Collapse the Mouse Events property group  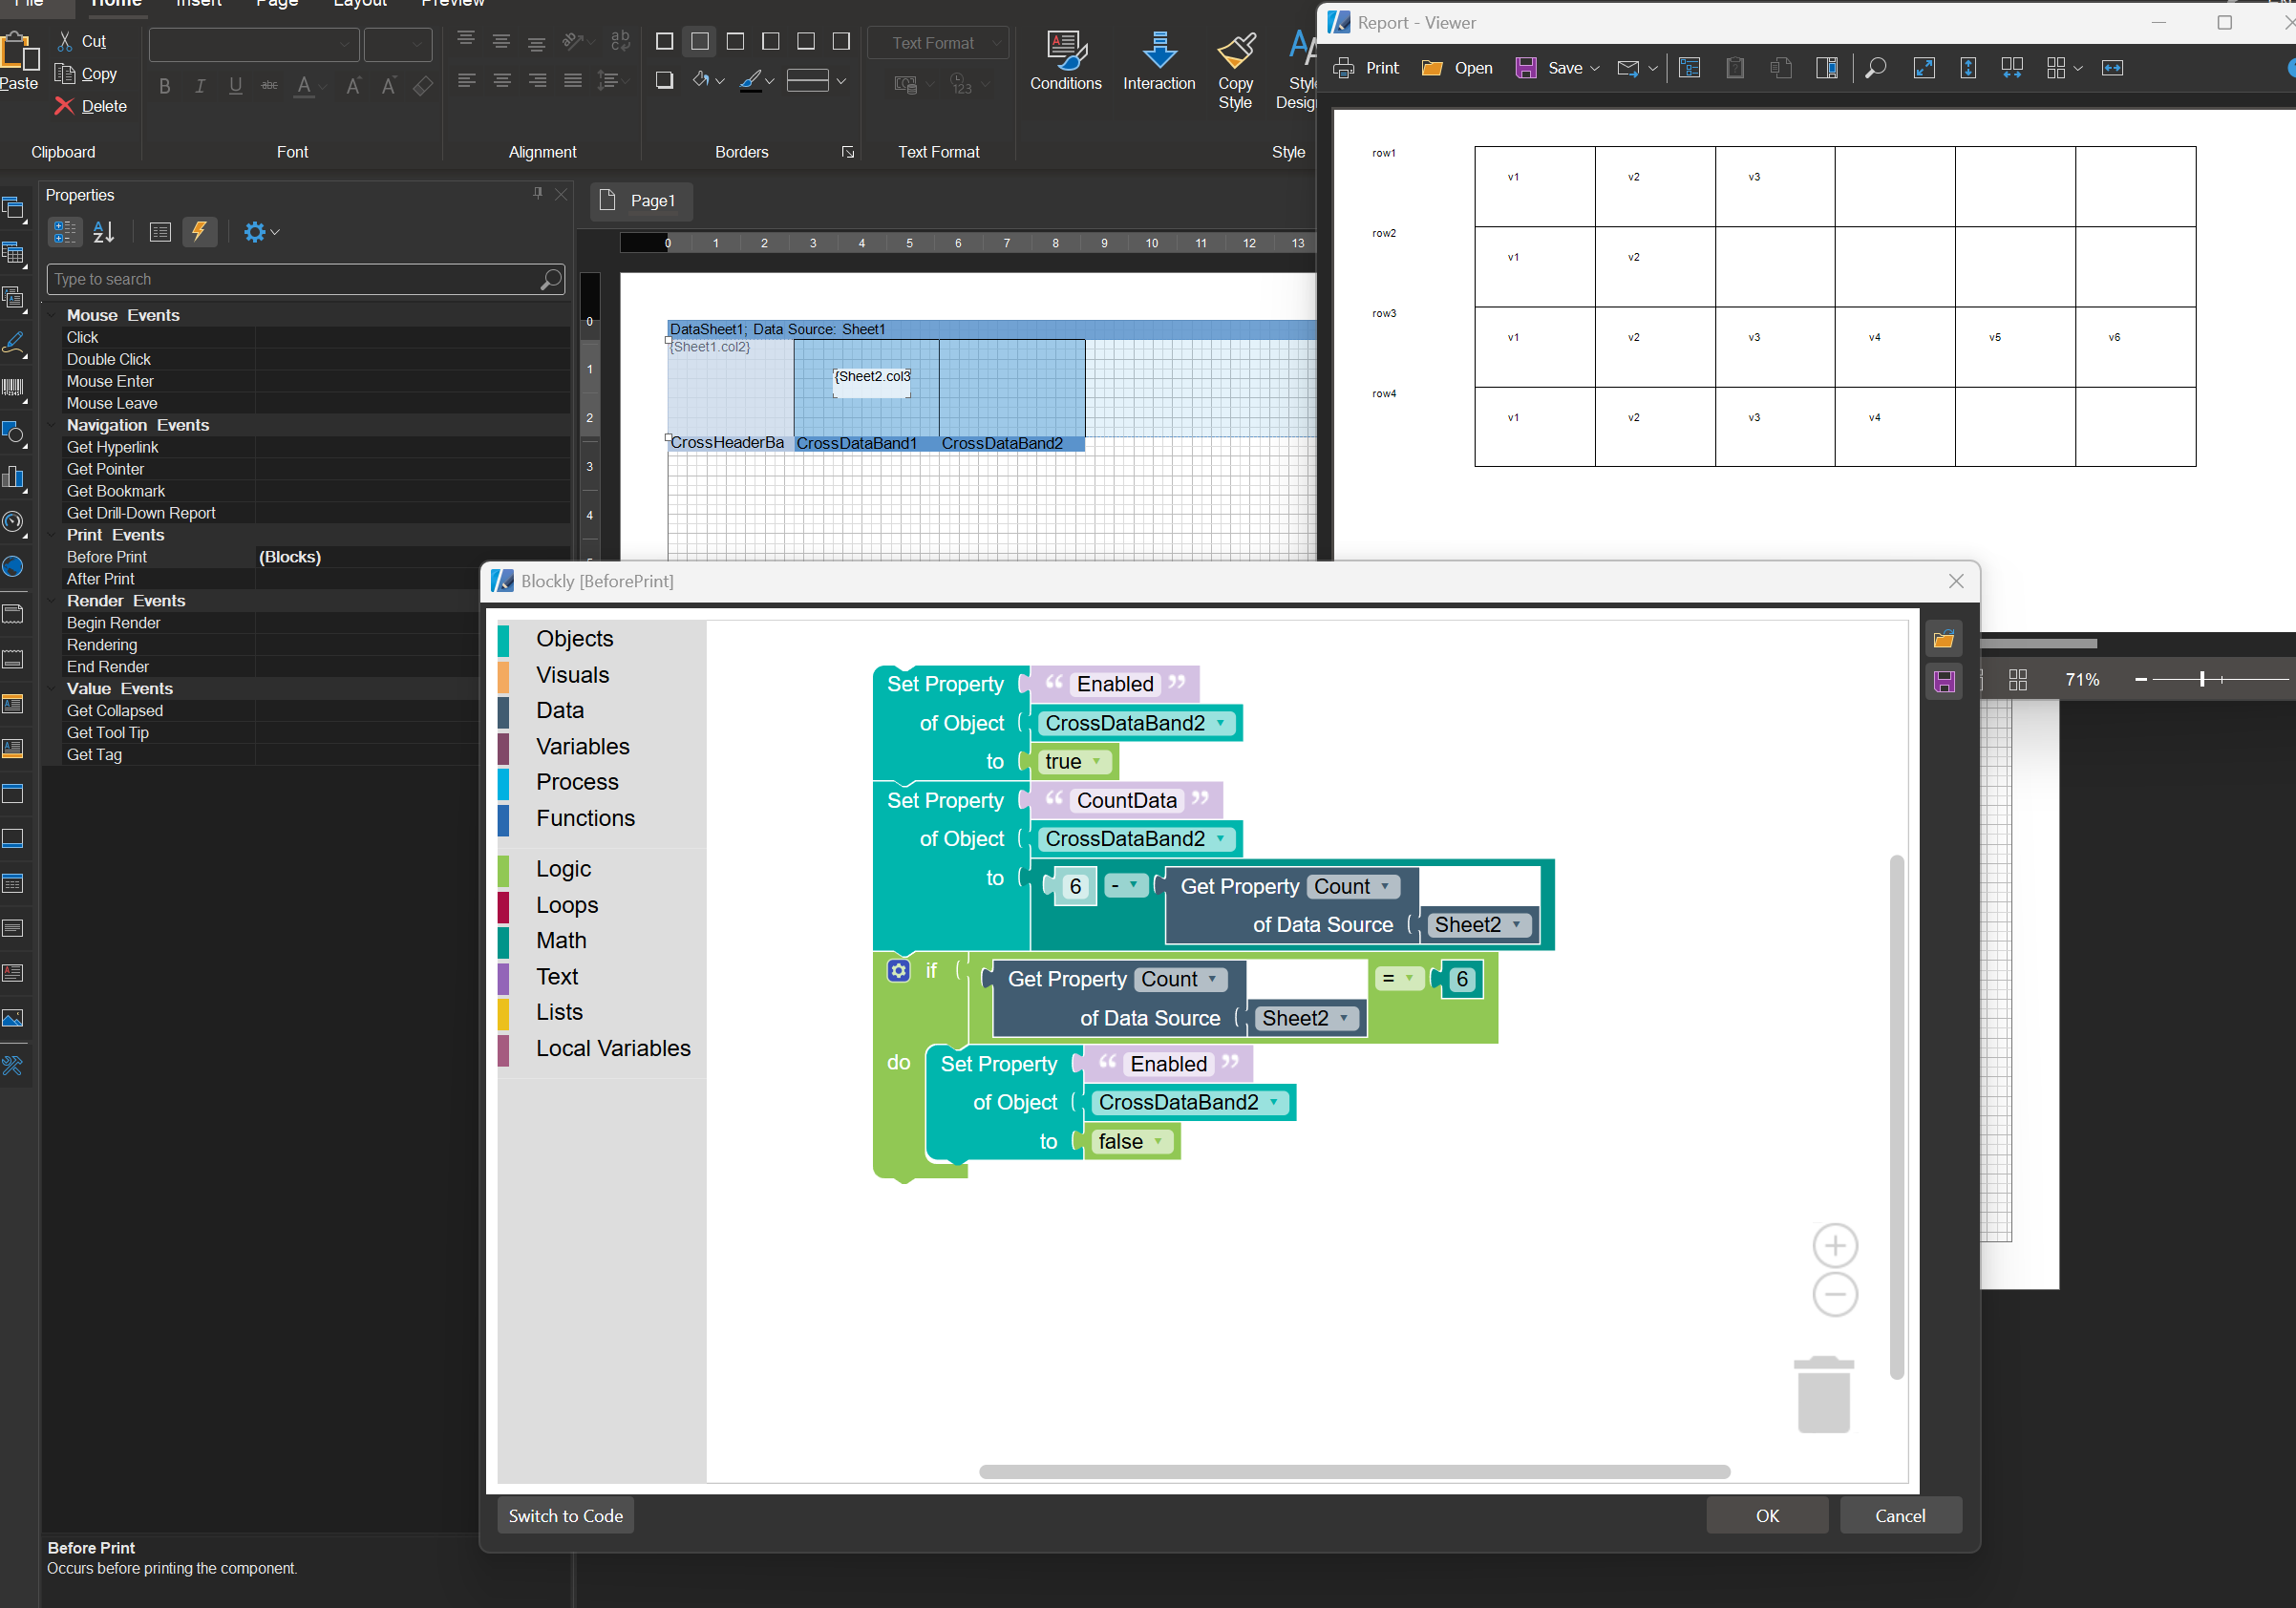(x=52, y=315)
